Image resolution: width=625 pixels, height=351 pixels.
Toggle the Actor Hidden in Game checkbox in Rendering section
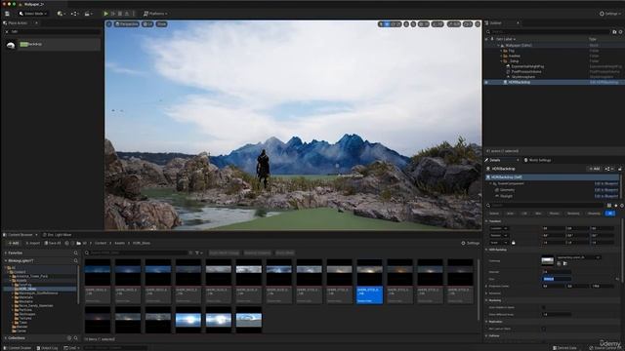[x=544, y=308]
